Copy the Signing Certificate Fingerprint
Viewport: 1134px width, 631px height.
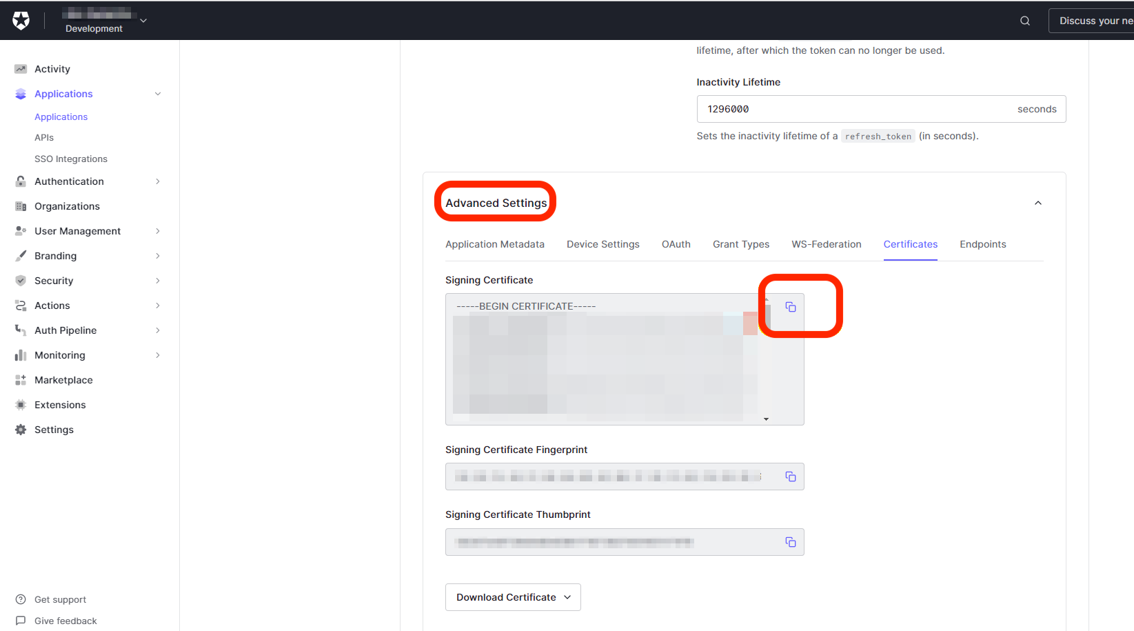point(791,477)
